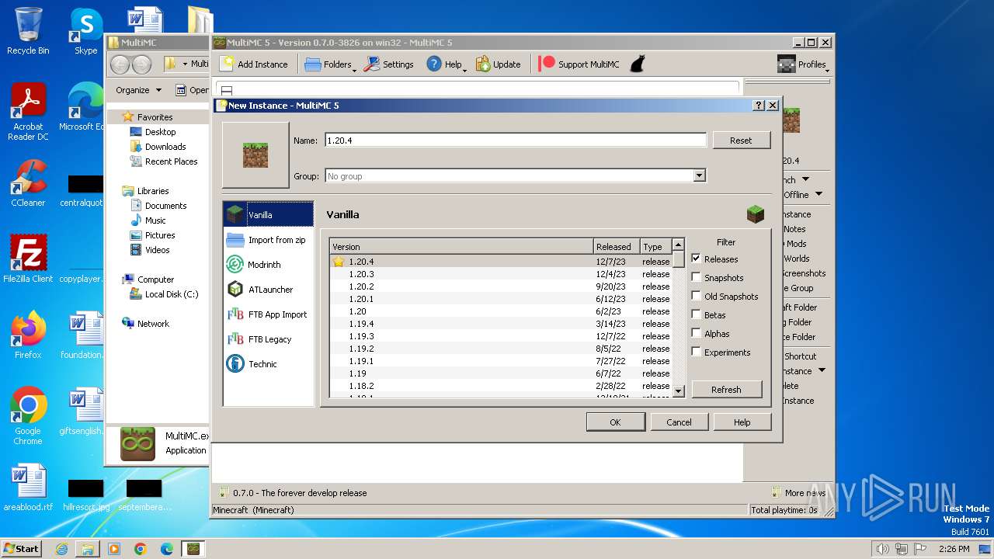Image resolution: width=994 pixels, height=559 pixels.
Task: Click Cancel button in dialog
Action: pos(679,422)
